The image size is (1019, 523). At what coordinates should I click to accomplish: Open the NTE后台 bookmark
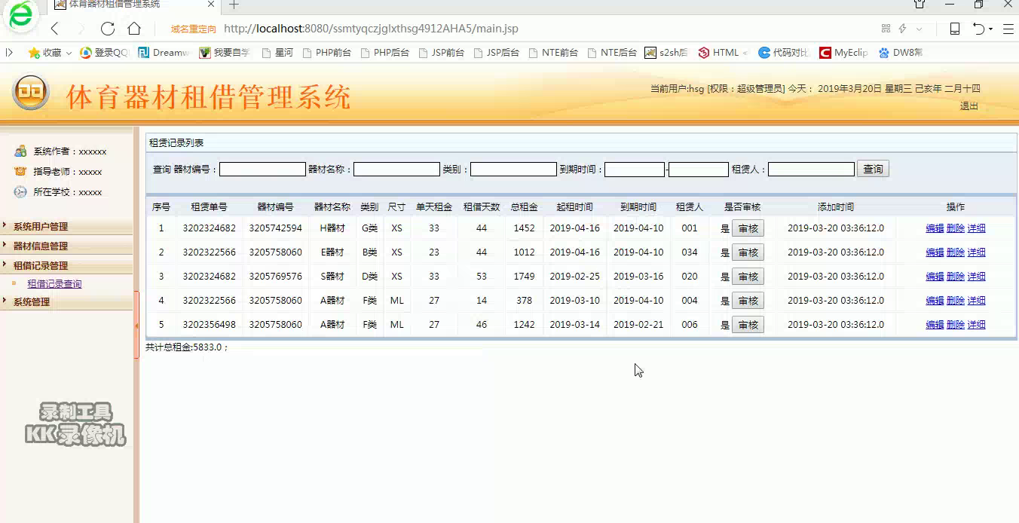[x=612, y=53]
